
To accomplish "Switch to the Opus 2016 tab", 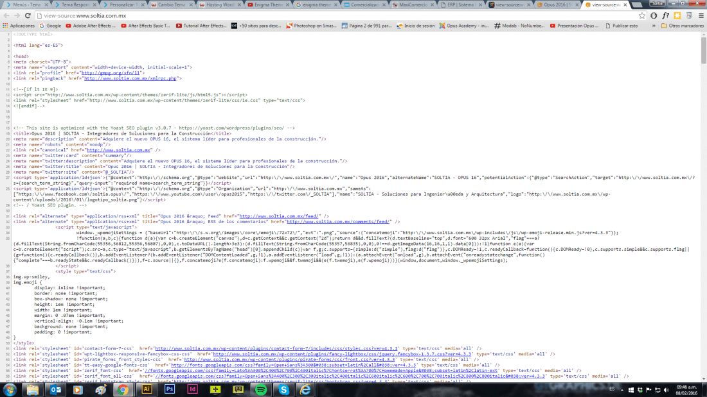I will coord(557,4).
